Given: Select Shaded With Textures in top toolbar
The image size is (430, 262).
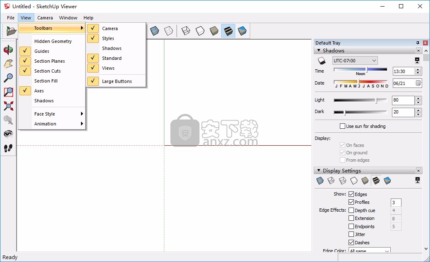Looking at the screenshot, I should click(228, 31).
